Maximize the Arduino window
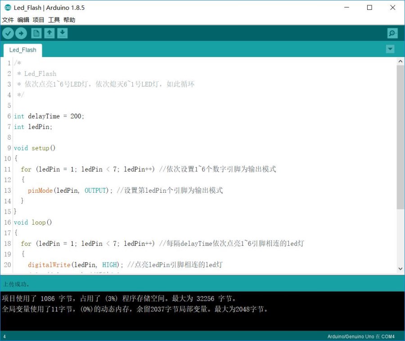405x341 pixels. [x=369, y=8]
